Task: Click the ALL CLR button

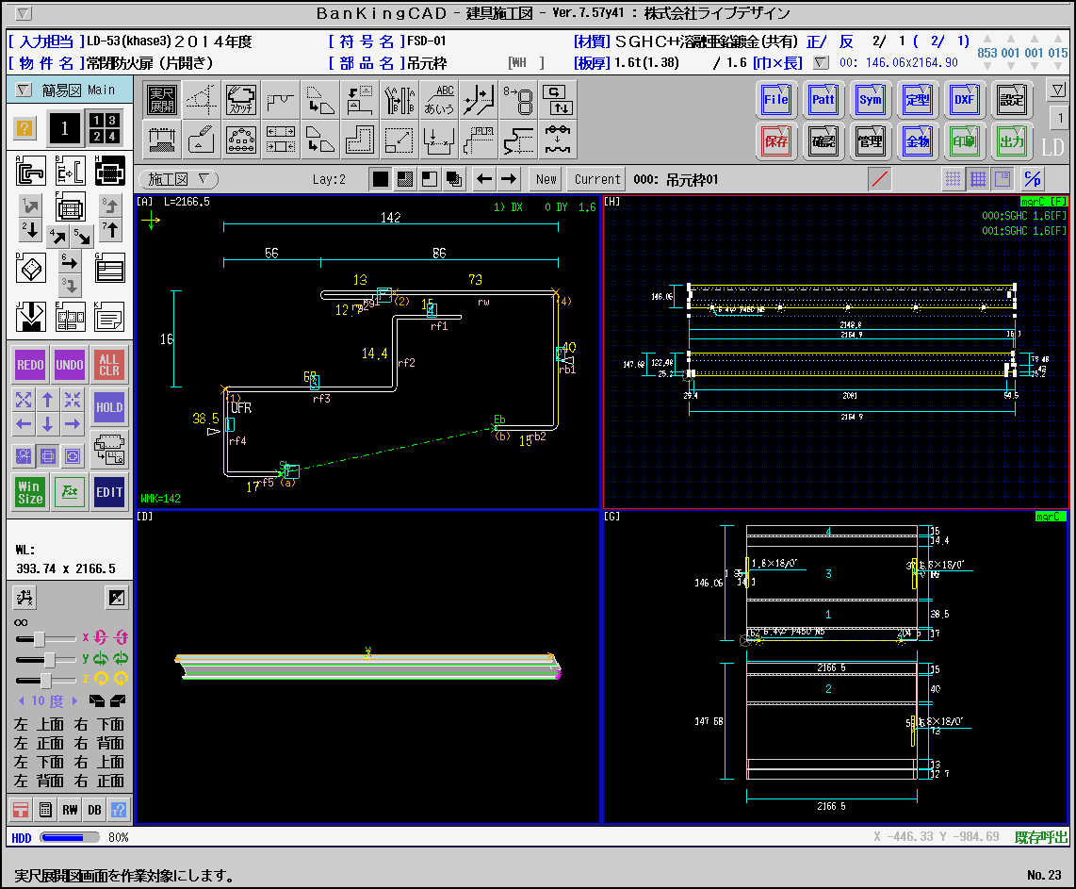Action: (109, 365)
